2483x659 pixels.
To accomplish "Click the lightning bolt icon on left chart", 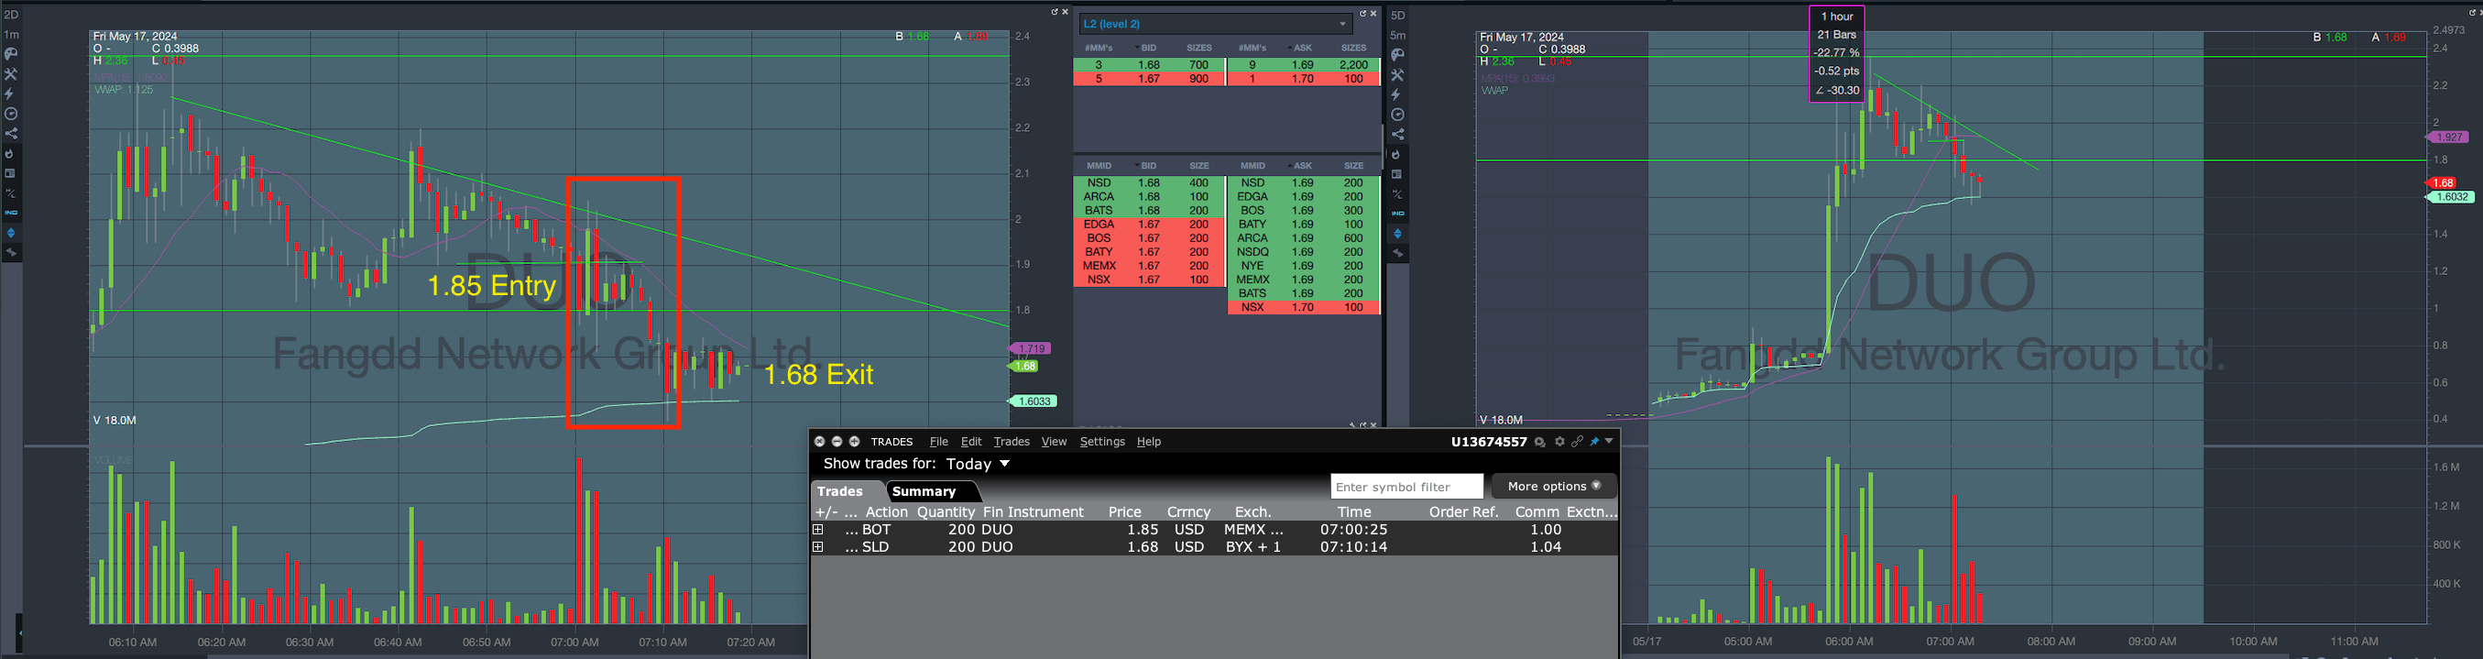I will pyautogui.click(x=11, y=93).
